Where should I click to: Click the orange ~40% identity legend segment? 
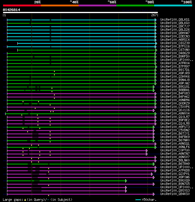(60, 5)
